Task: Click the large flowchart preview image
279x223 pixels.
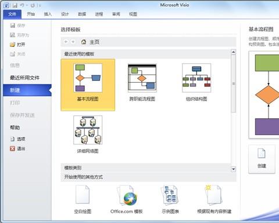Action: (x=264, y=95)
